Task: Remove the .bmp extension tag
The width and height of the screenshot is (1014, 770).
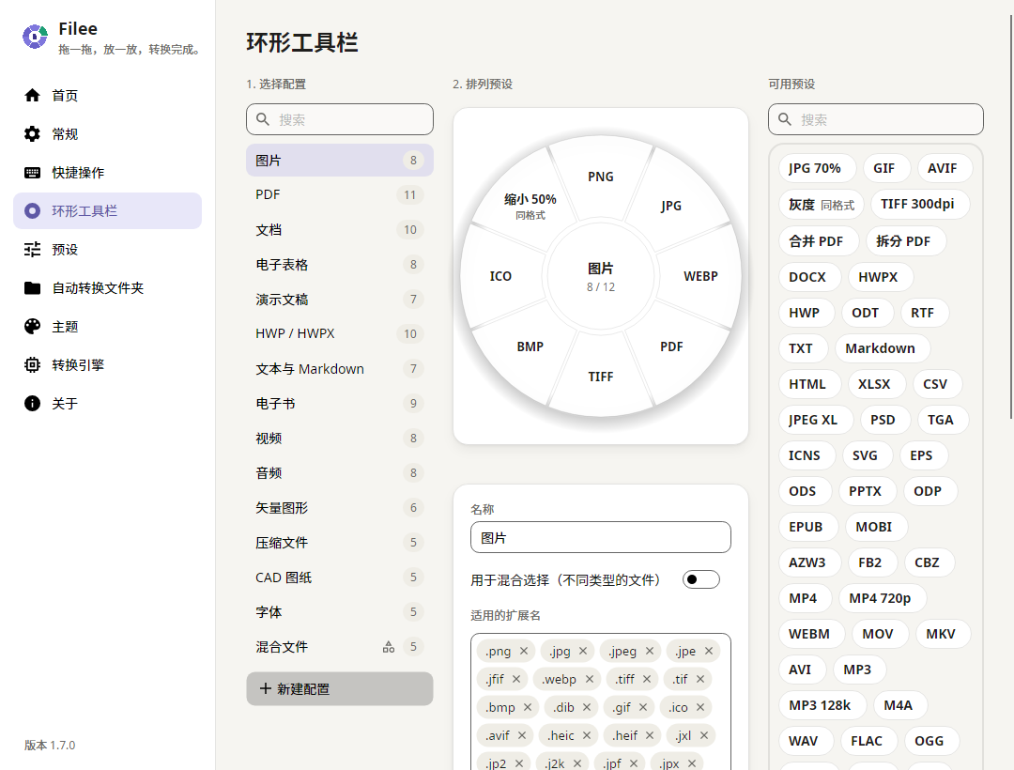Action: click(528, 707)
